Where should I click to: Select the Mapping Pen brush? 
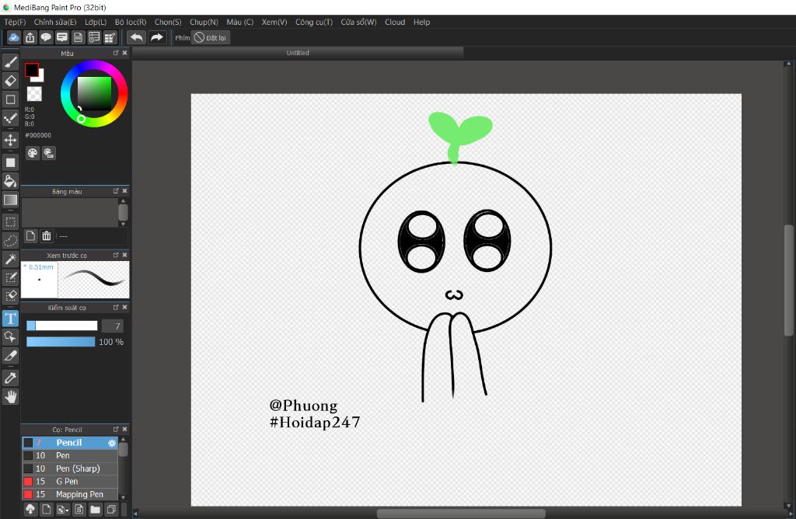[x=70, y=494]
